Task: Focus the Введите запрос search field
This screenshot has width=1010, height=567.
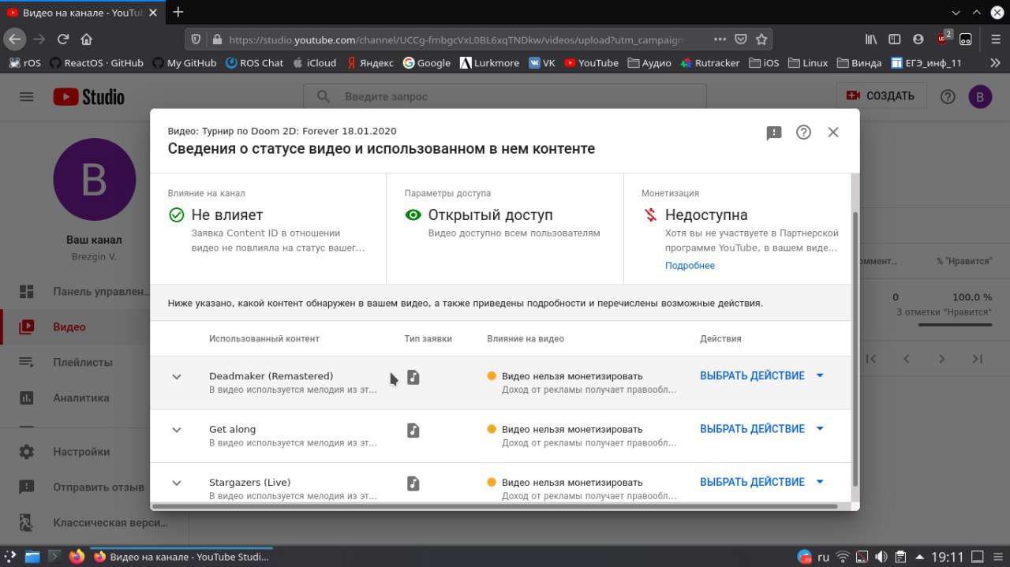Action: pos(505,96)
